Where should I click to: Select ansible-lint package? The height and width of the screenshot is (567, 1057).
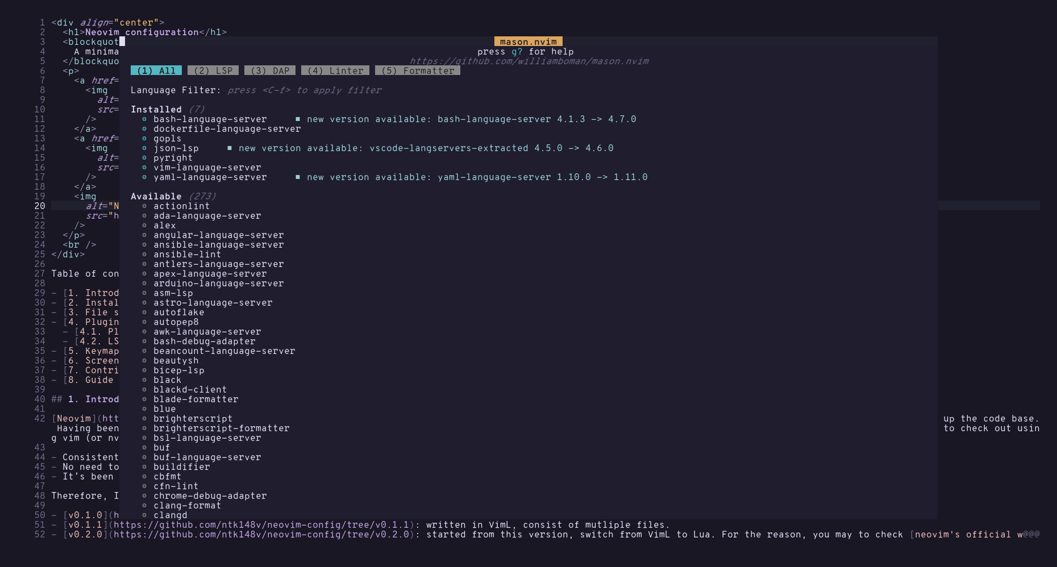[x=188, y=254]
